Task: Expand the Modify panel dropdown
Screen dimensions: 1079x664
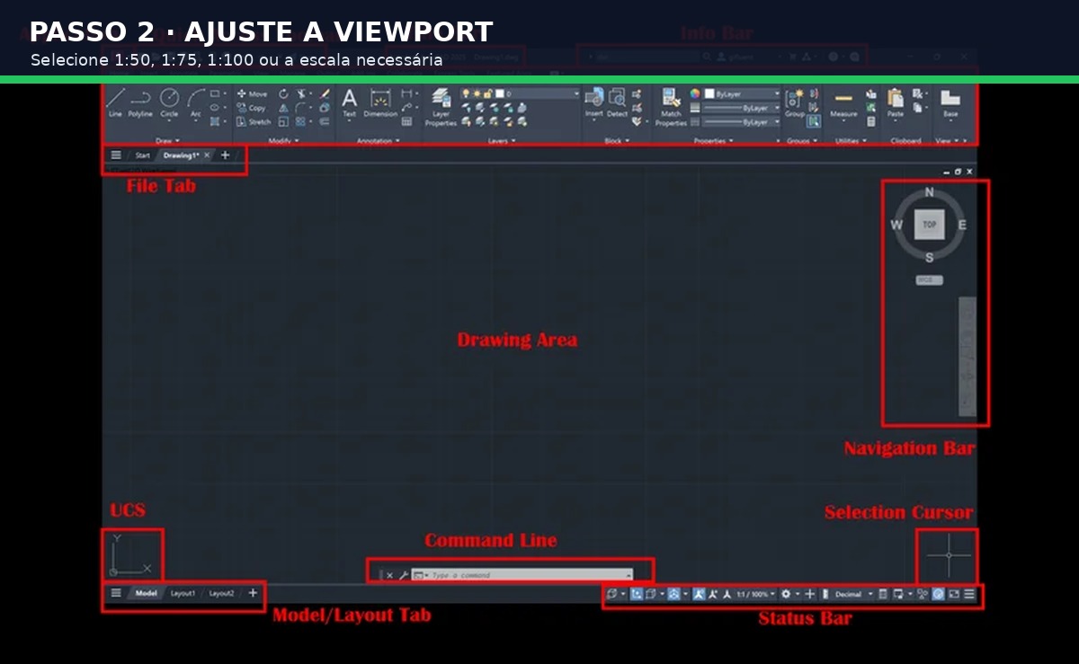Action: click(284, 140)
